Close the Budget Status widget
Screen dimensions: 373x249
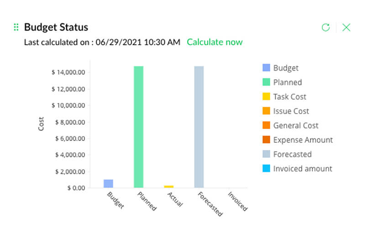pyautogui.click(x=347, y=27)
